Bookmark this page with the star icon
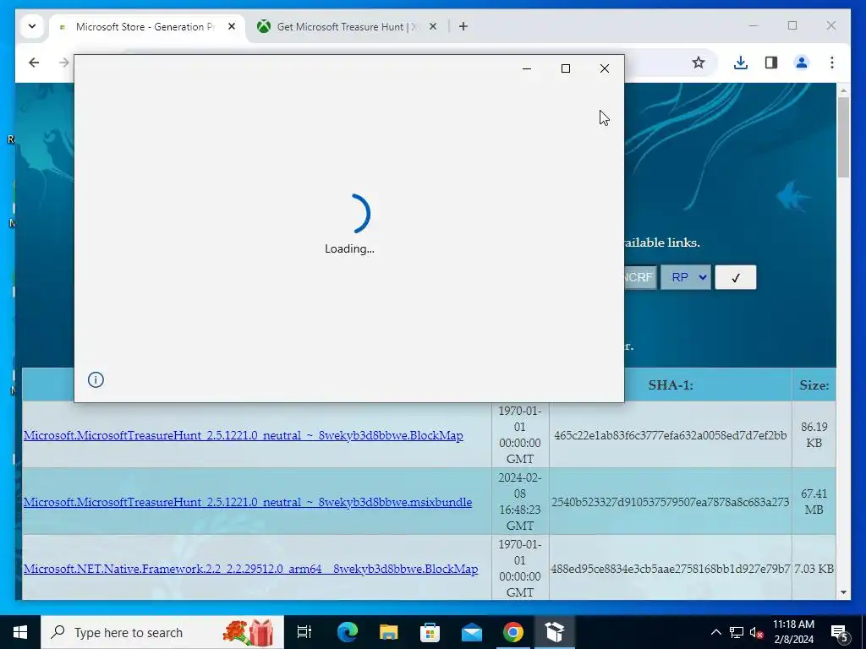The width and height of the screenshot is (866, 649). point(698,63)
